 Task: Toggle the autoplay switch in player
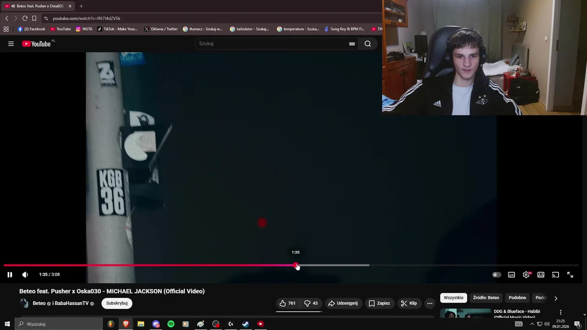(x=497, y=275)
